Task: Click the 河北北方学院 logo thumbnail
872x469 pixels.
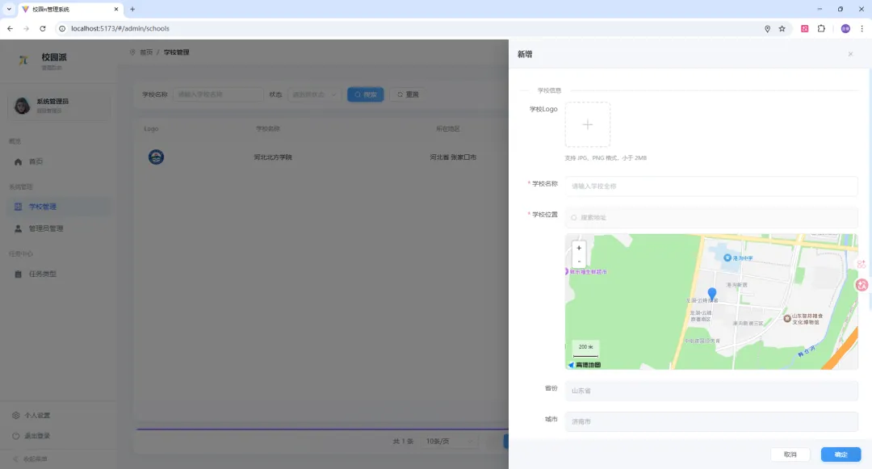Action: 157,157
